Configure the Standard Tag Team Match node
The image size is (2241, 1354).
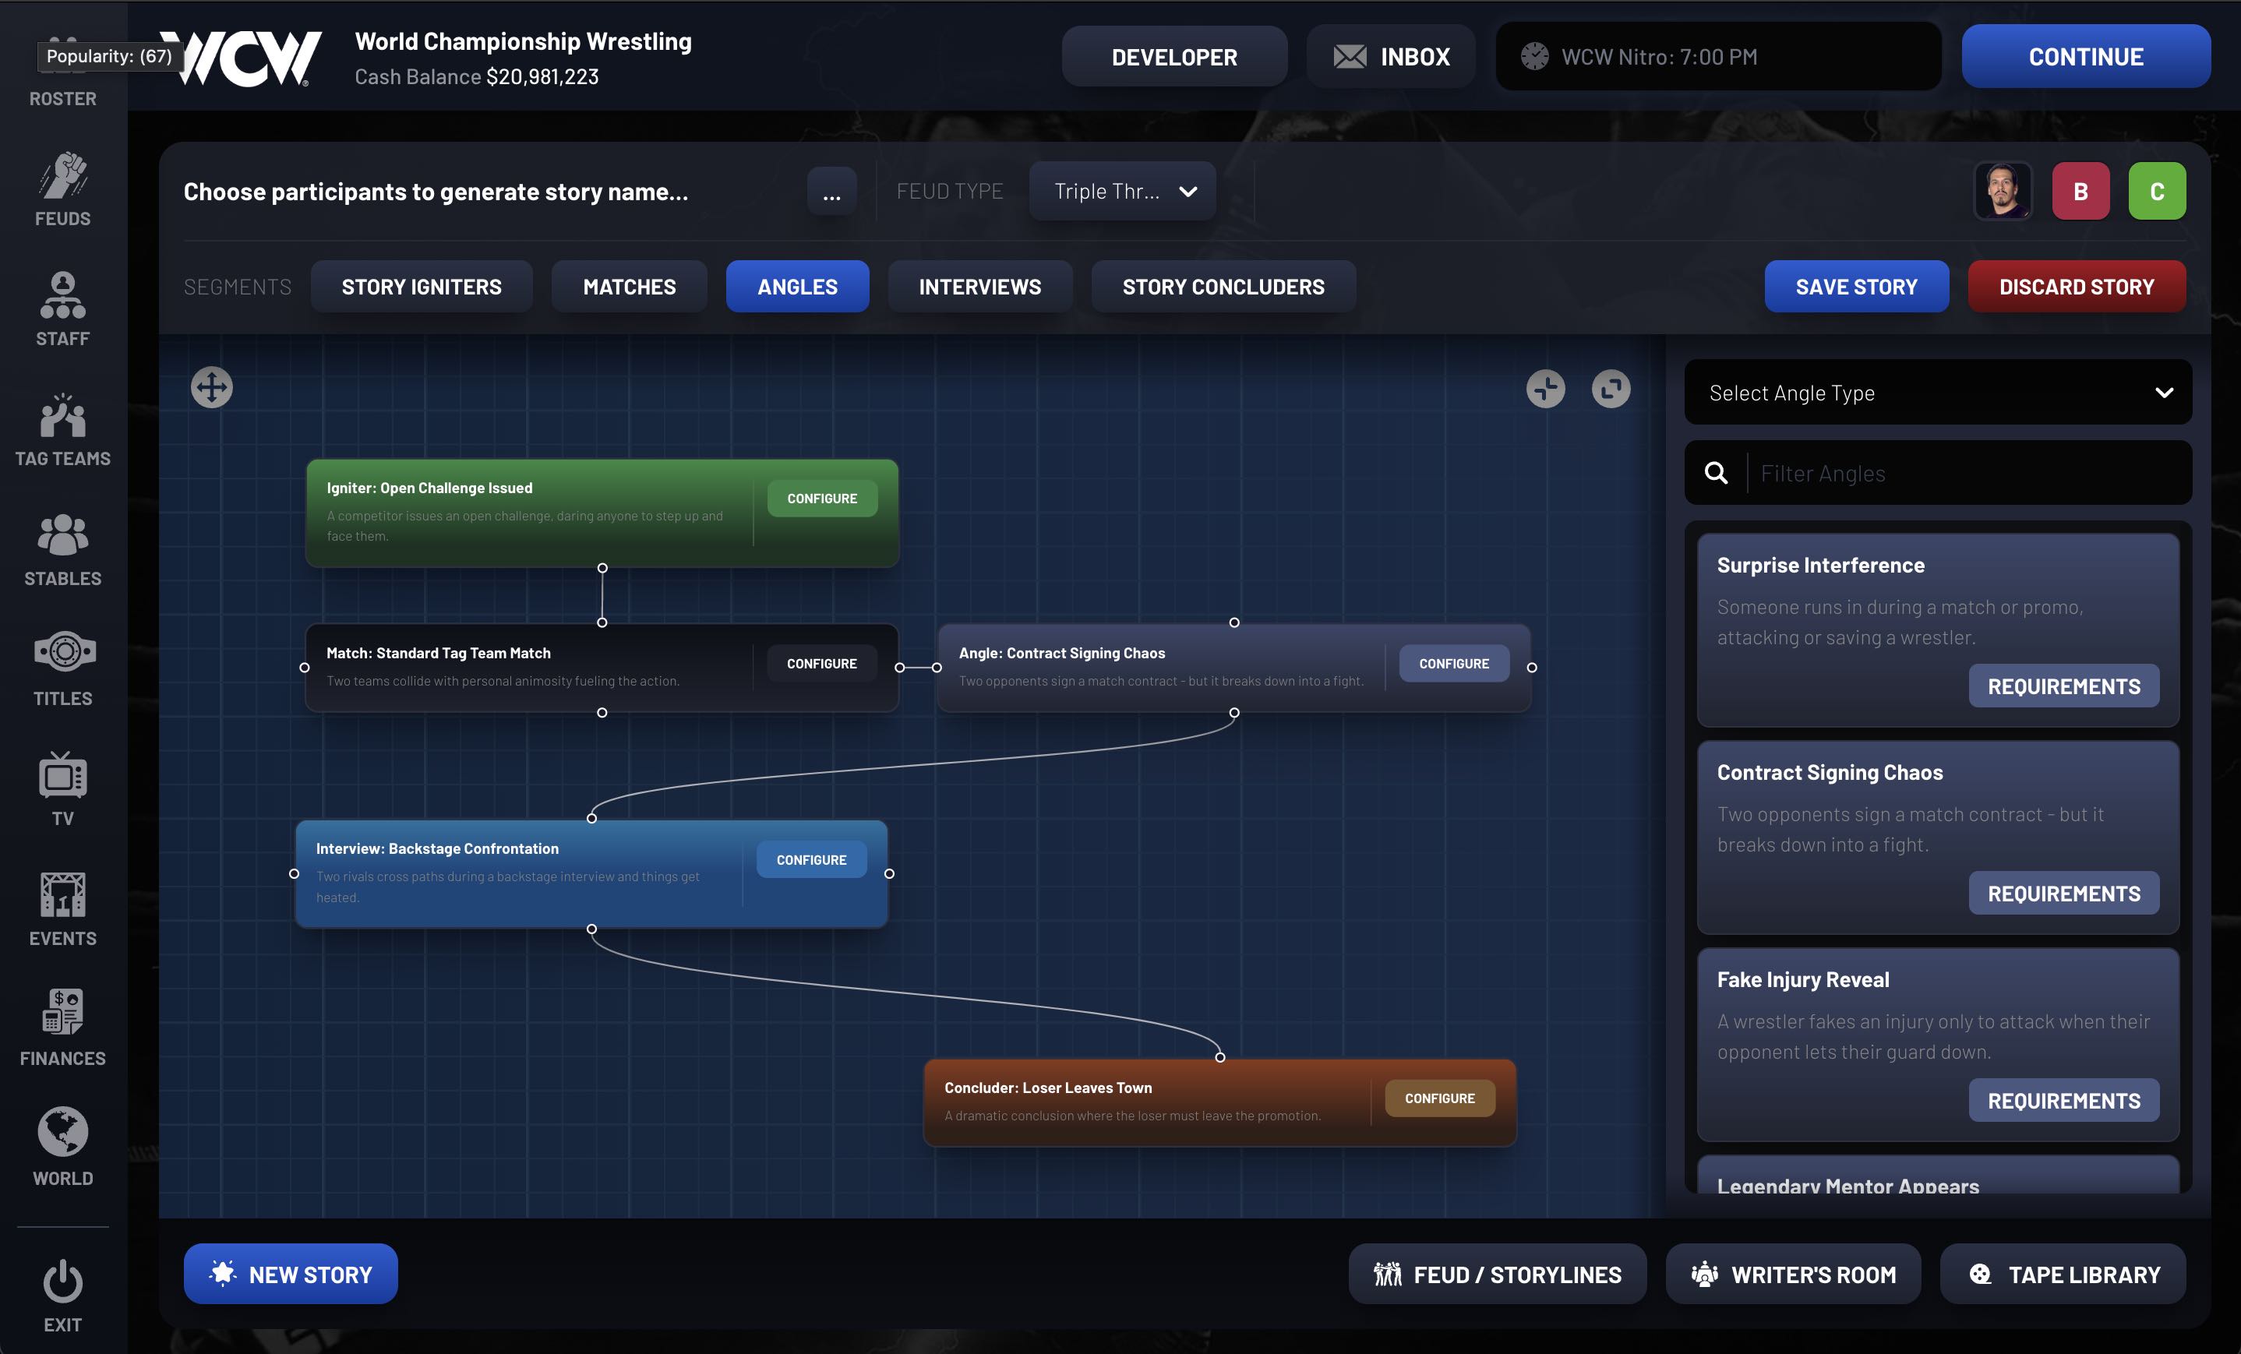[x=822, y=664]
